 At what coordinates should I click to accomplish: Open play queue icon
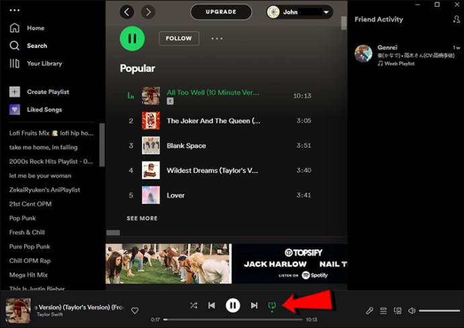383,311
